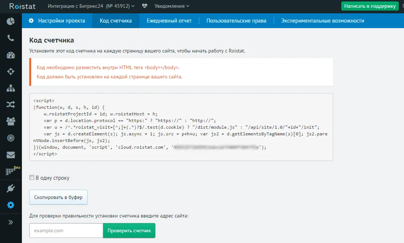Open the pie chart analytics icon
This screenshot has width=404, height=243.
11,21
